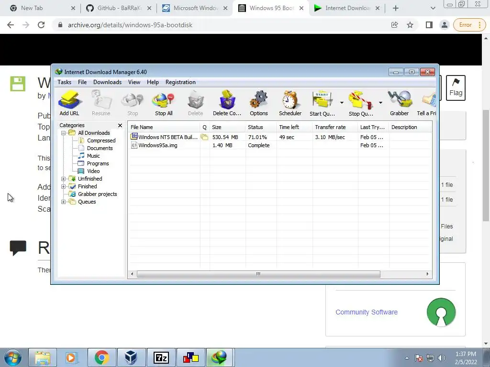Open the Help menu
The width and height of the screenshot is (490, 367).
(x=153, y=82)
